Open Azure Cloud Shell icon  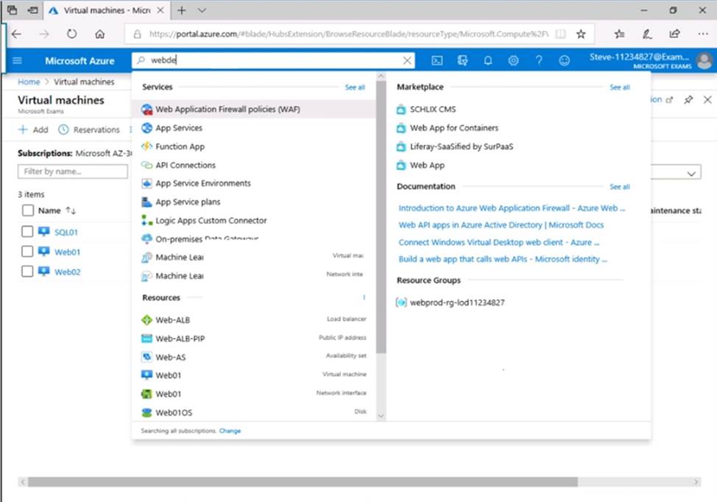tap(437, 61)
